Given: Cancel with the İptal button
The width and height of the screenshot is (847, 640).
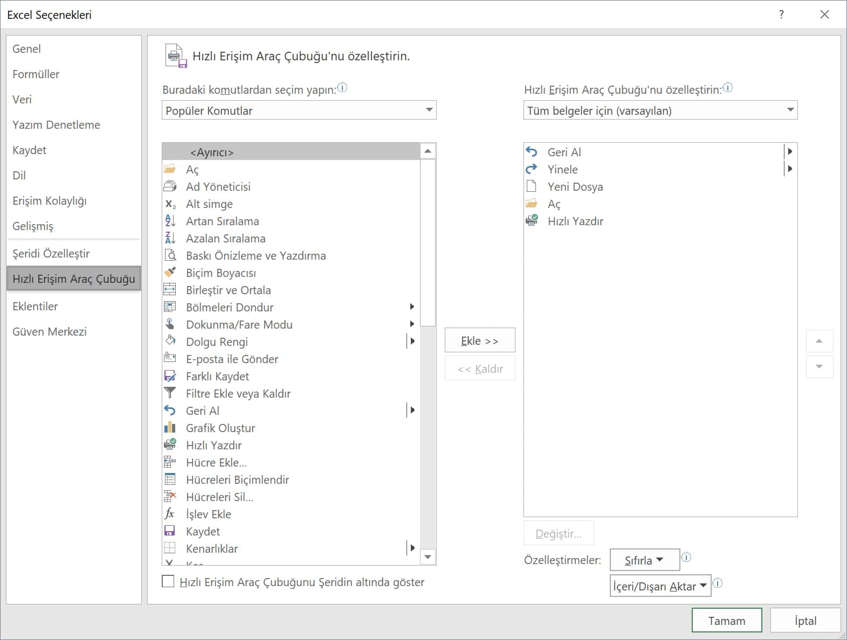Looking at the screenshot, I should 805,621.
